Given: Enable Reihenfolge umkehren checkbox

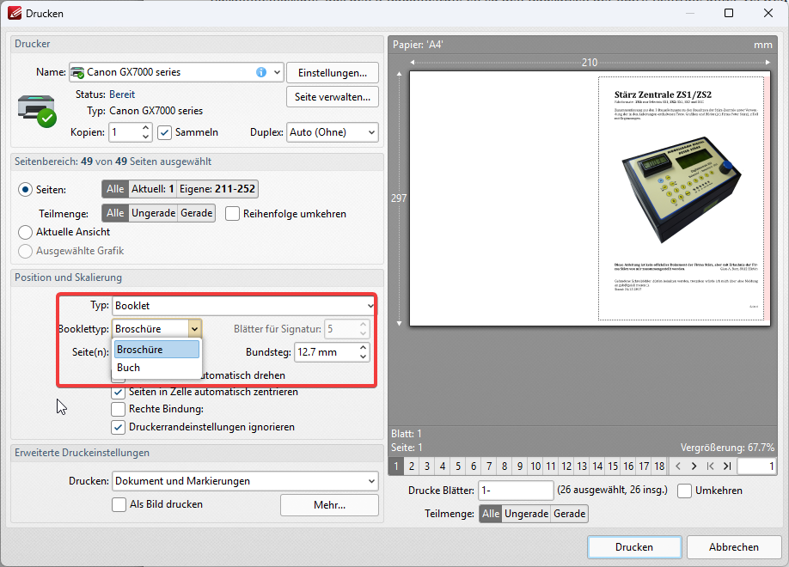Looking at the screenshot, I should tap(232, 213).
